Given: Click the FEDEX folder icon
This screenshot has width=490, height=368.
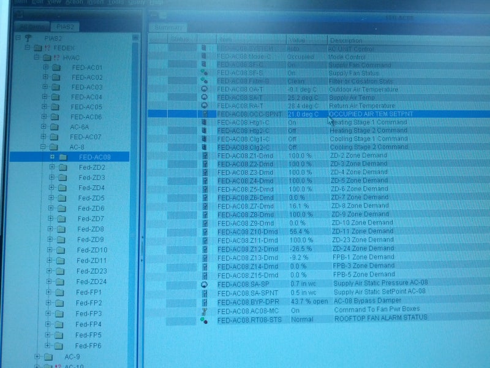Looking at the screenshot, I should (38, 48).
